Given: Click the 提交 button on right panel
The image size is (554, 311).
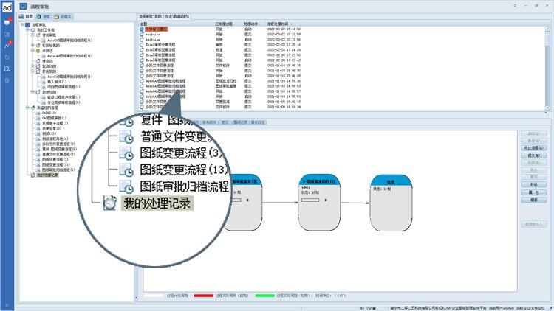Looking at the screenshot, I should tap(533, 155).
